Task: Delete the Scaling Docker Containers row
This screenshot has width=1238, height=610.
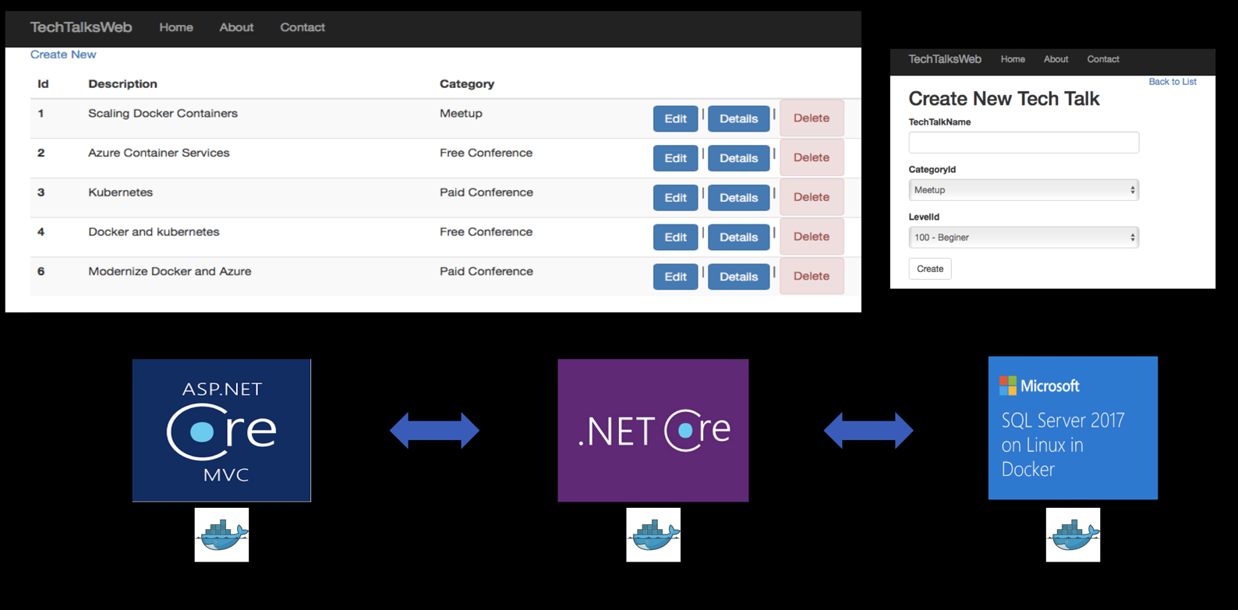Action: point(812,118)
